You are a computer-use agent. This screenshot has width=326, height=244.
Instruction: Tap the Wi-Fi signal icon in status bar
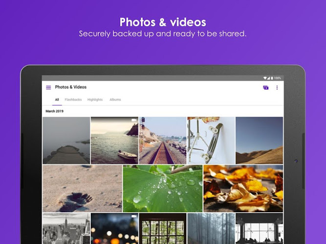tap(265, 78)
